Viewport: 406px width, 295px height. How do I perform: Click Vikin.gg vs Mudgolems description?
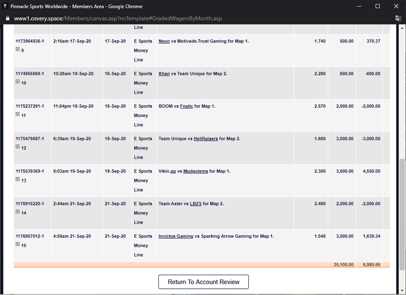click(x=194, y=171)
